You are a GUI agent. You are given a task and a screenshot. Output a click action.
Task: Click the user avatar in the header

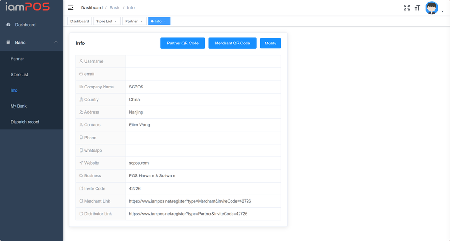coord(431,8)
